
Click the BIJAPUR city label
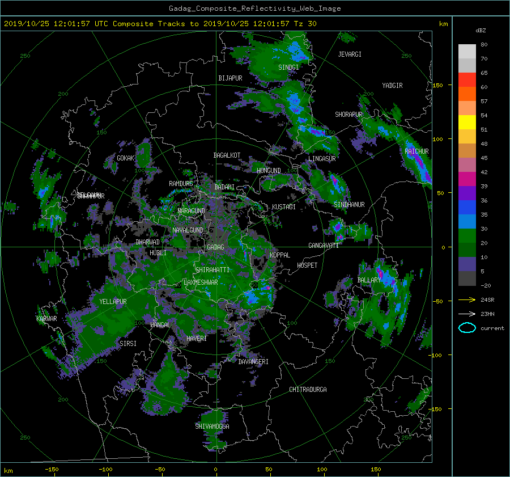pyautogui.click(x=230, y=78)
